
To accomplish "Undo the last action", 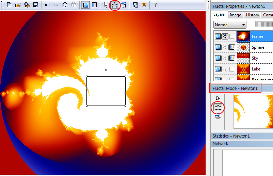I will 47,5.
